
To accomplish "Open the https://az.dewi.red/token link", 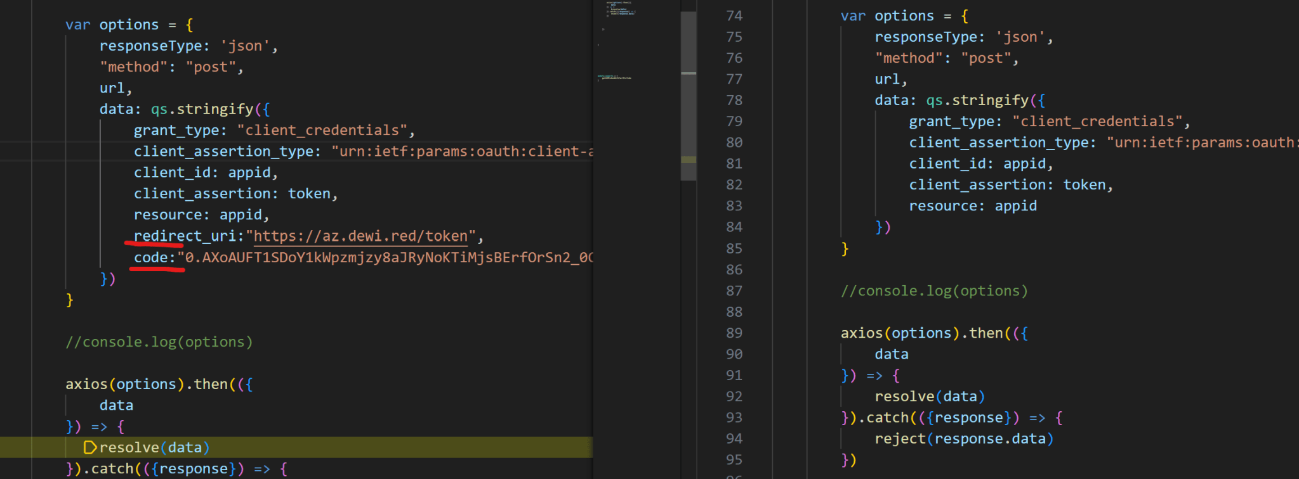I will click(360, 236).
